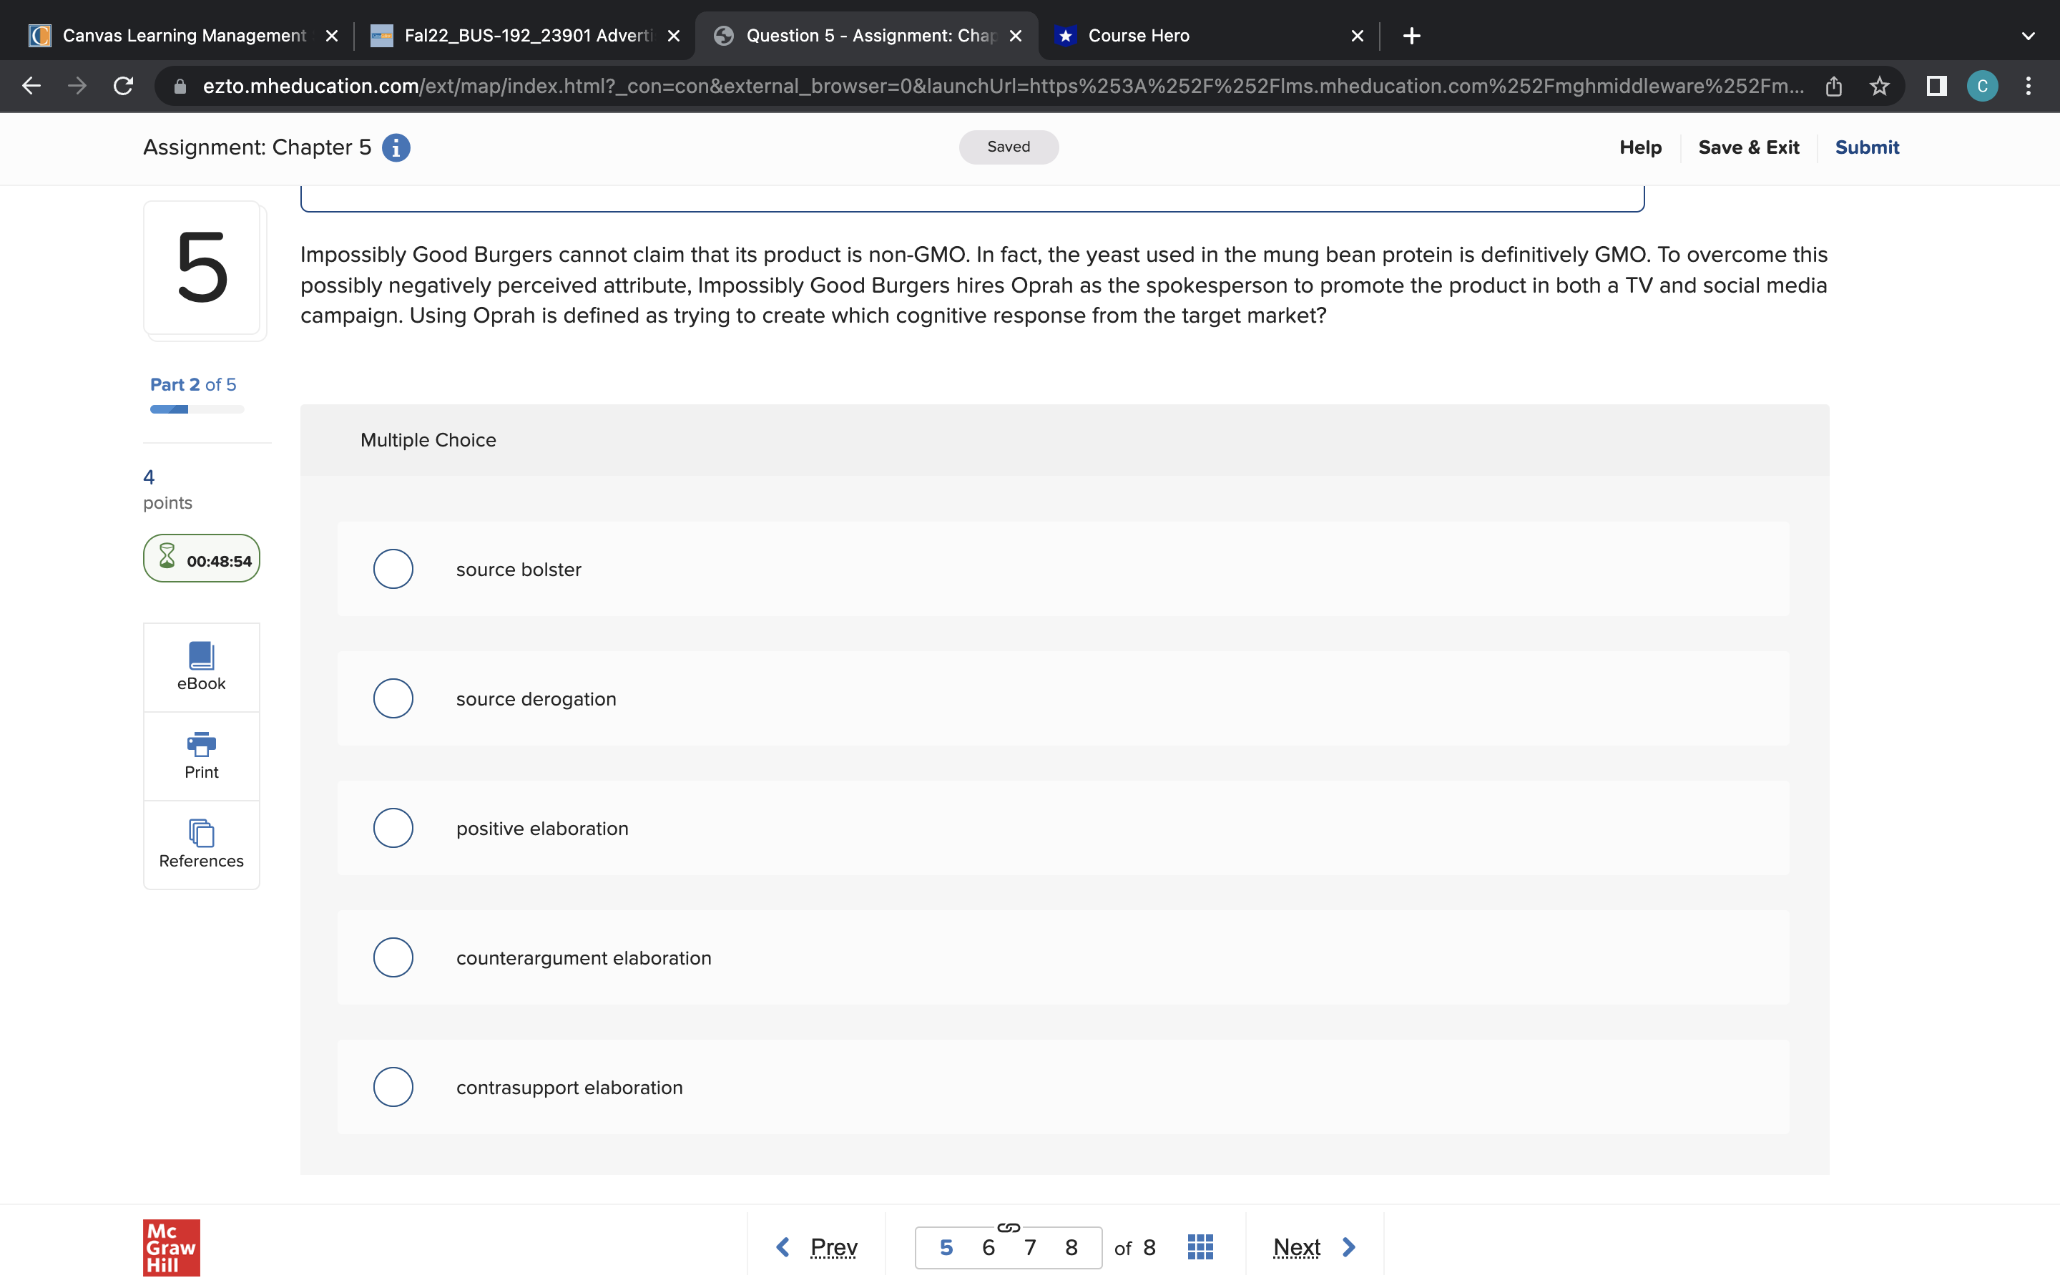Select the source bolster answer
Viewport: 2060px width, 1288px height.
coord(393,568)
